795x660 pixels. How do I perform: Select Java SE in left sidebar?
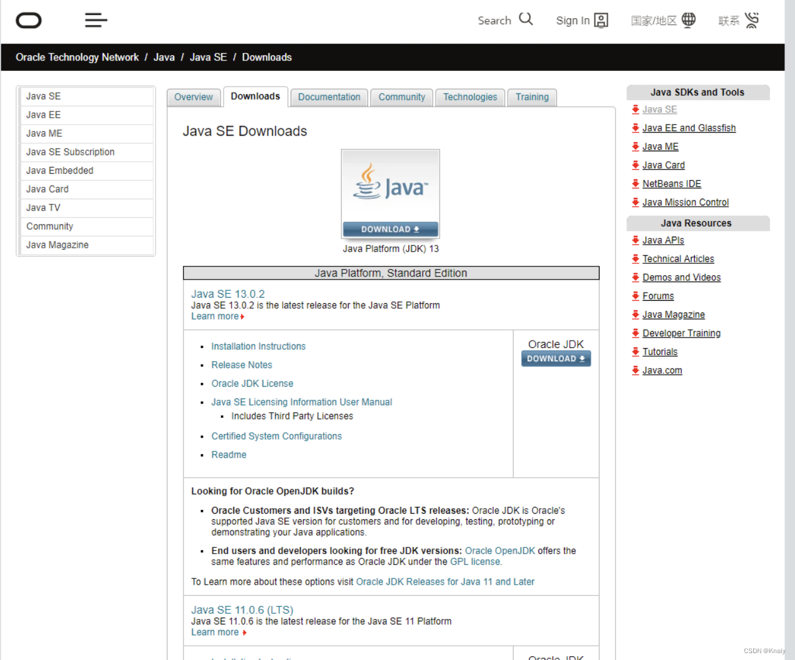[x=86, y=97]
